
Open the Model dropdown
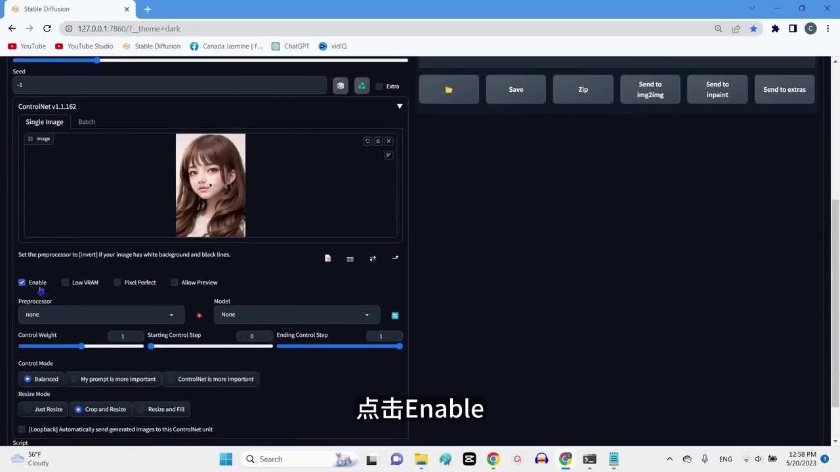point(296,315)
